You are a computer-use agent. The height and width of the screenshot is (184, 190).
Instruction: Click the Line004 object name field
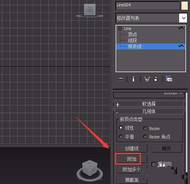(148, 5)
